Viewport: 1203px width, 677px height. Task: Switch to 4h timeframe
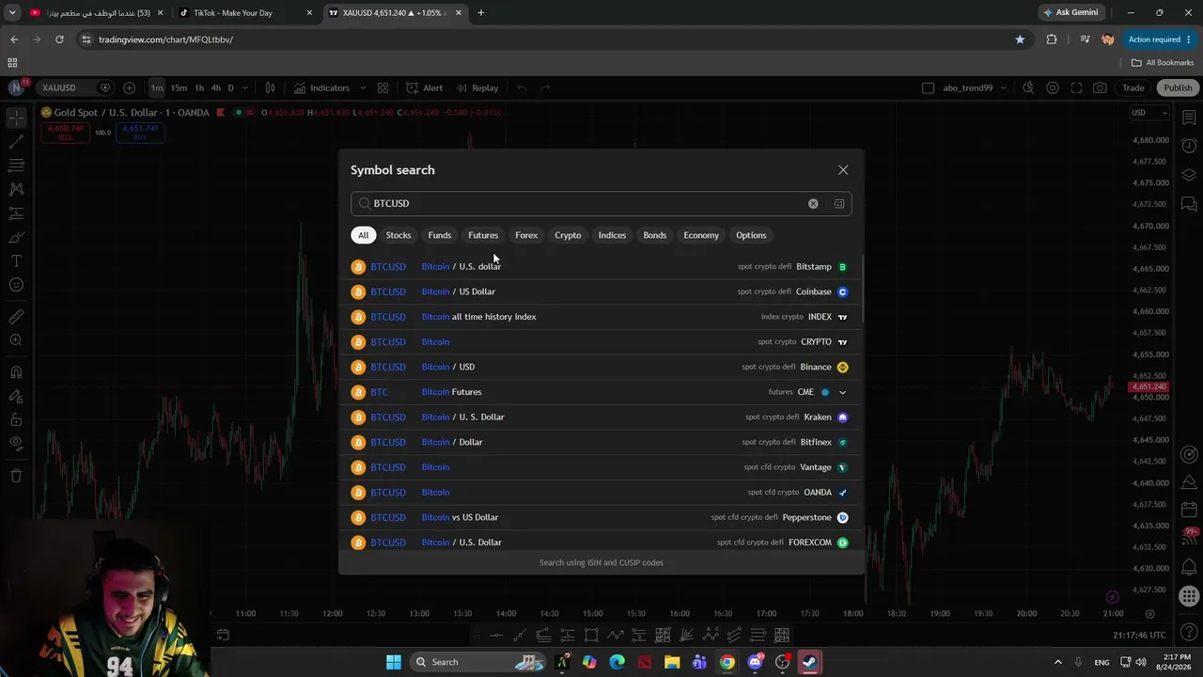pos(216,87)
